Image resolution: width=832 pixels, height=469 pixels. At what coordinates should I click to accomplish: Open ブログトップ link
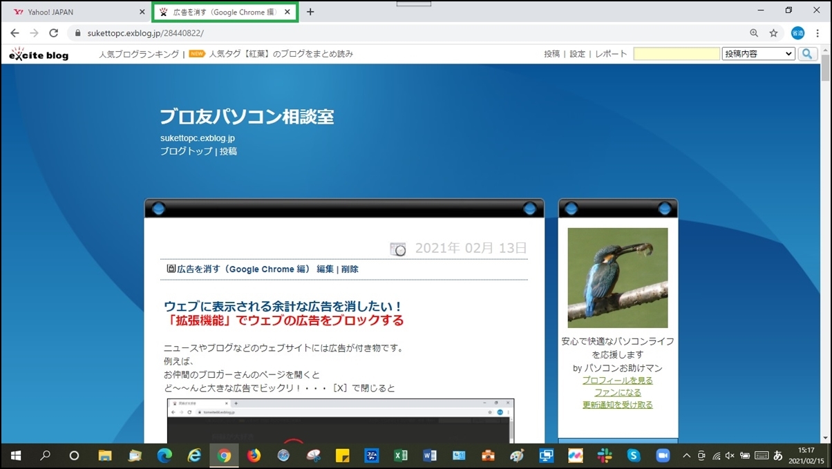187,151
